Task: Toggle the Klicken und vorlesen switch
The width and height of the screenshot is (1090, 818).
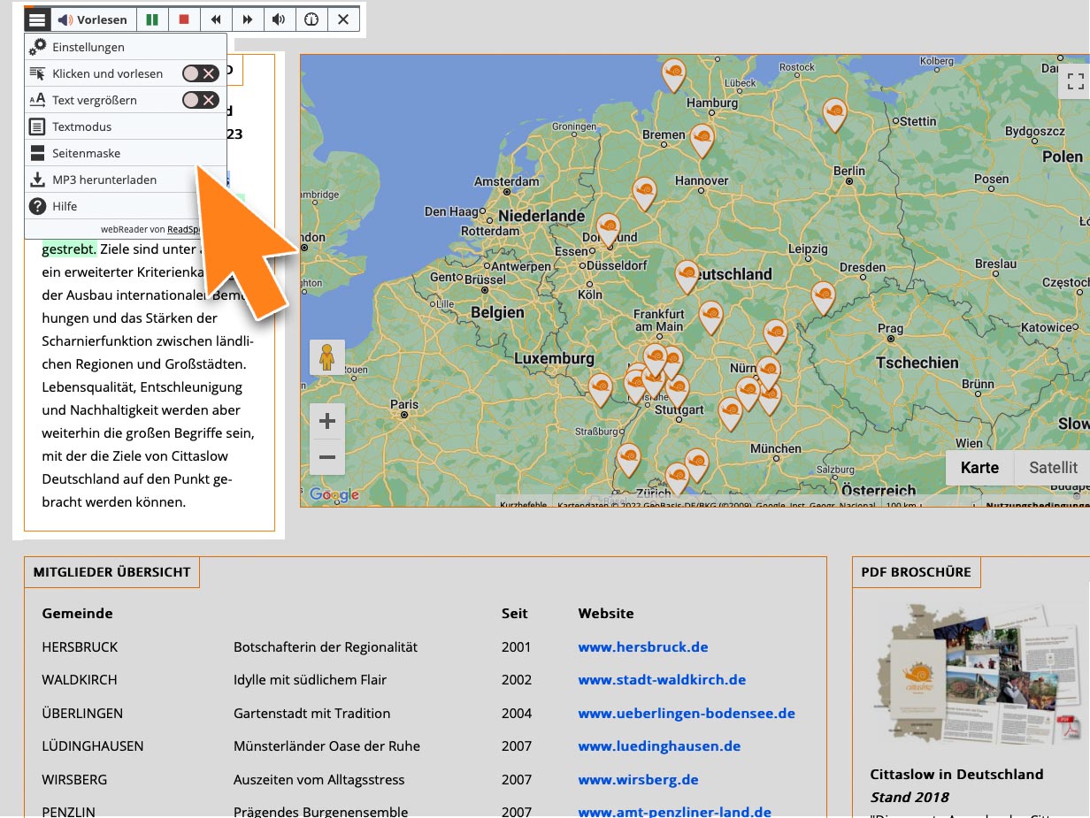Action: click(201, 73)
